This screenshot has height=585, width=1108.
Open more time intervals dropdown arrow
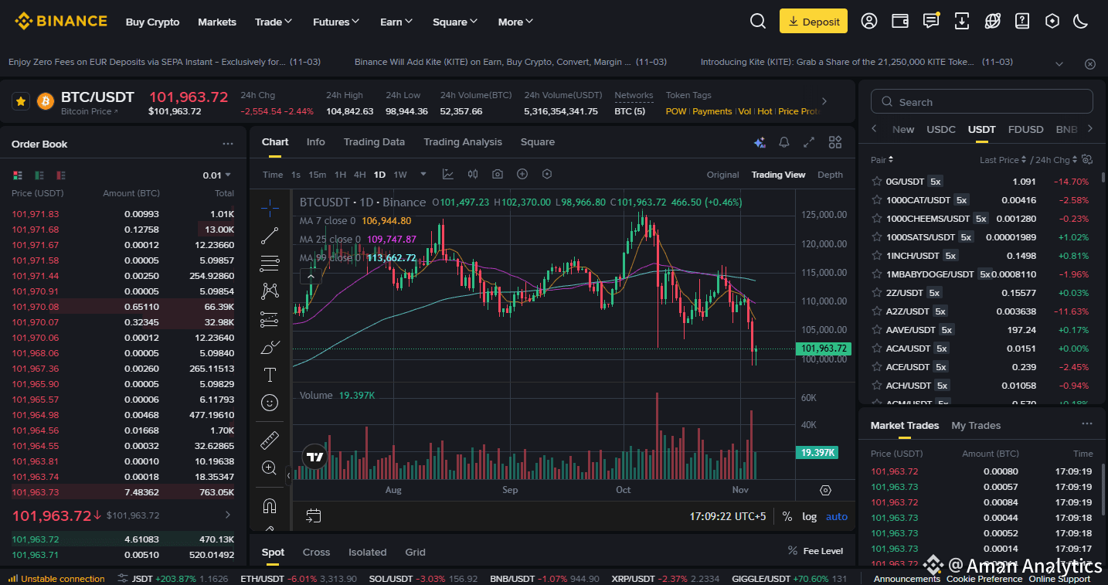point(423,174)
